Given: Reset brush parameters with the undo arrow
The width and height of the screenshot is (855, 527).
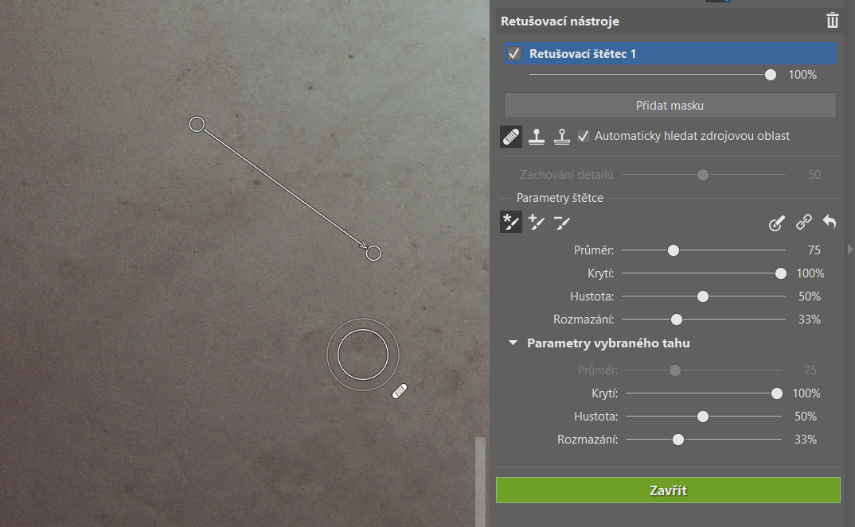Looking at the screenshot, I should click(x=830, y=223).
